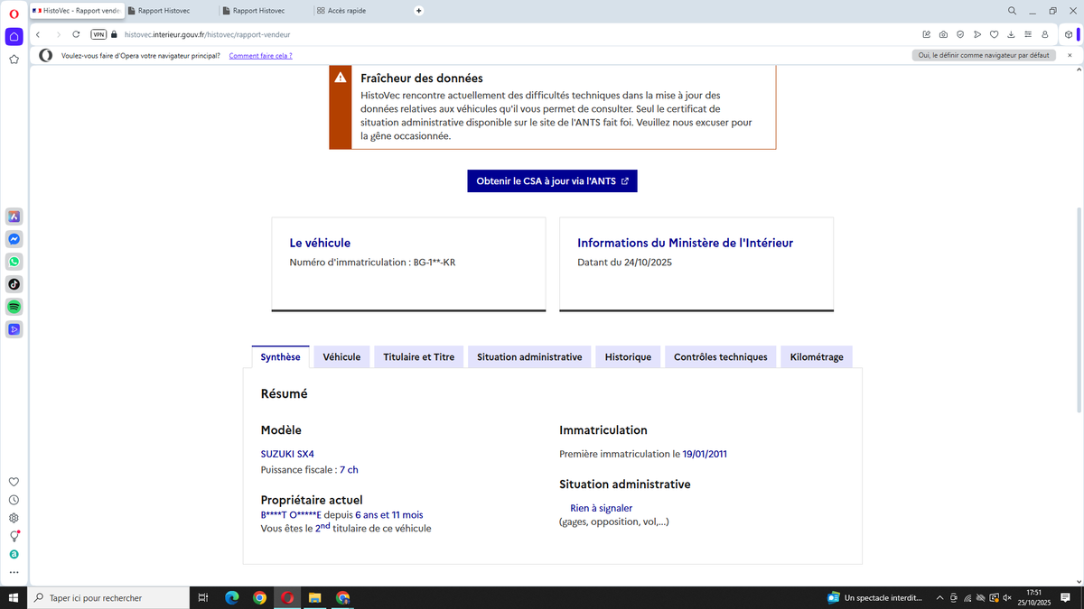Click 'Obtenir le CSA à jour via l'ANTS'
Image resolution: width=1084 pixels, height=609 pixels.
[x=552, y=180]
